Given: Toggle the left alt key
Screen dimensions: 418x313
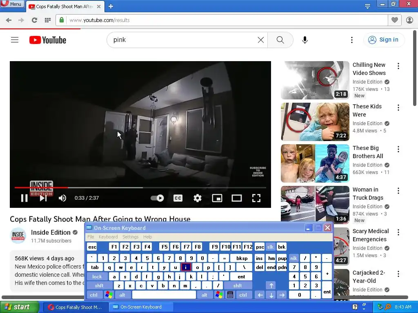Looking at the screenshot, I should (122, 295).
